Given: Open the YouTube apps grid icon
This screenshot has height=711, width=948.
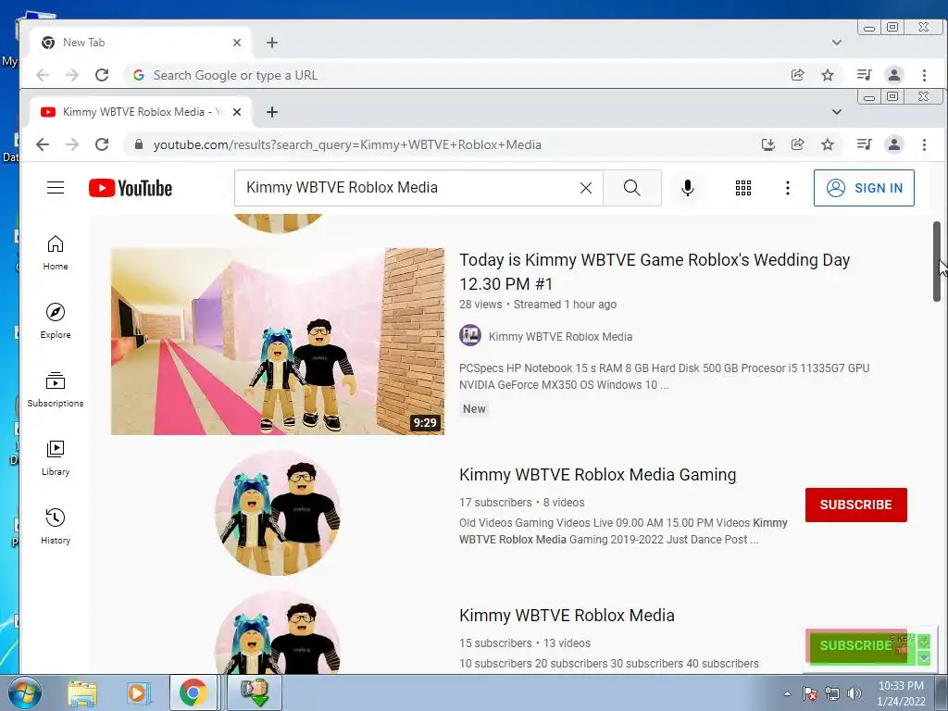Looking at the screenshot, I should pyautogui.click(x=743, y=188).
